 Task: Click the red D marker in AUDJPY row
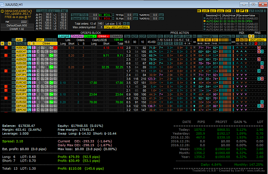point(6,55)
